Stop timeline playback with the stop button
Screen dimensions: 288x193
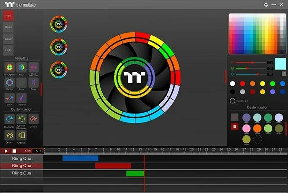click(x=14, y=151)
